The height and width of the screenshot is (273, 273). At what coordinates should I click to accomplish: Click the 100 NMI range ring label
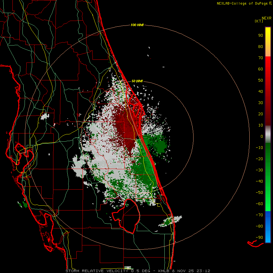click(x=137, y=25)
